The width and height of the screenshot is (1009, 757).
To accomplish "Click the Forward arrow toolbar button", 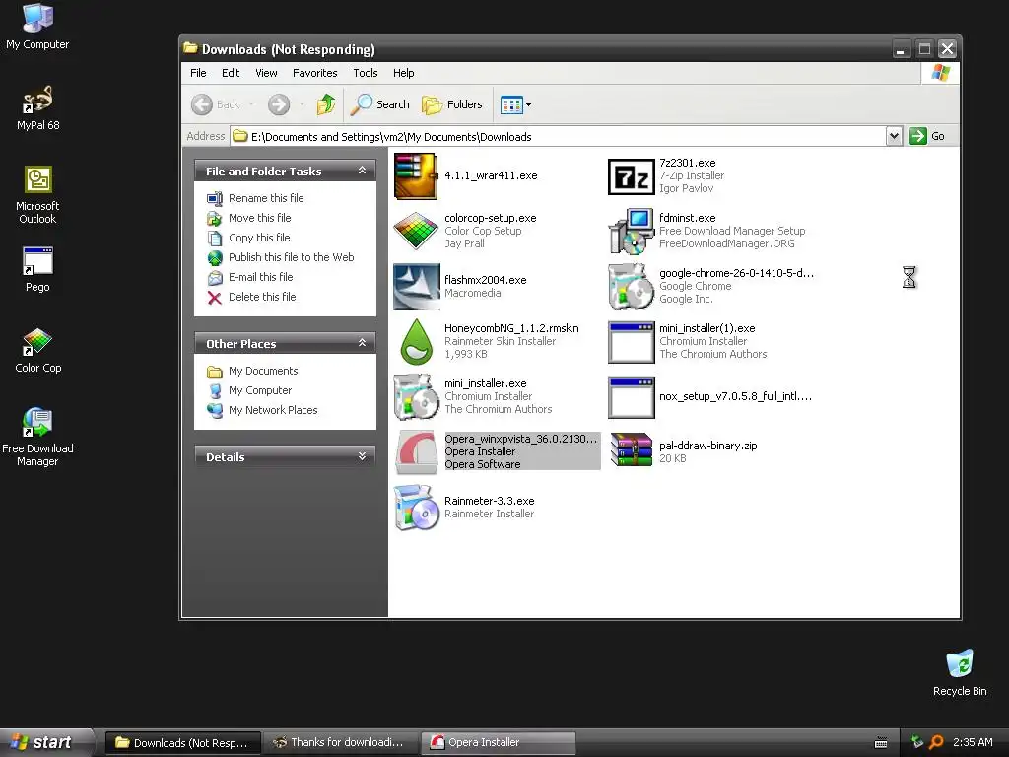I will click(279, 104).
